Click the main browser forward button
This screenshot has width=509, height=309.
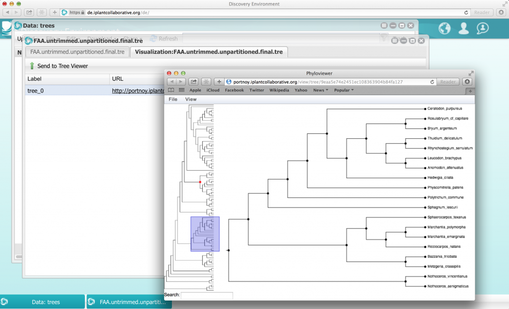pyautogui.click(x=16, y=12)
